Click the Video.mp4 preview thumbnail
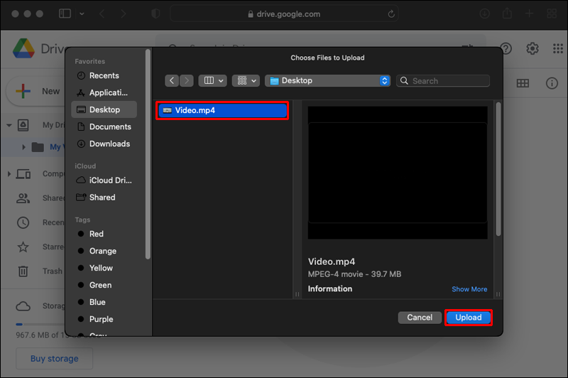Screen dimensions: 568x378 tap(398, 173)
